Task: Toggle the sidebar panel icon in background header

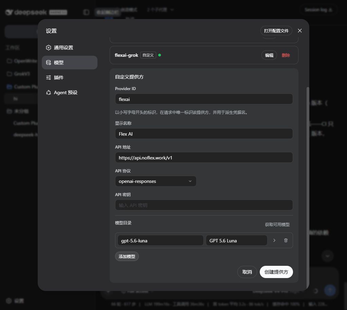Action: 86,12
